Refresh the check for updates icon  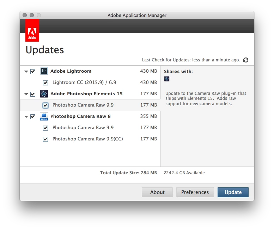click(x=246, y=60)
